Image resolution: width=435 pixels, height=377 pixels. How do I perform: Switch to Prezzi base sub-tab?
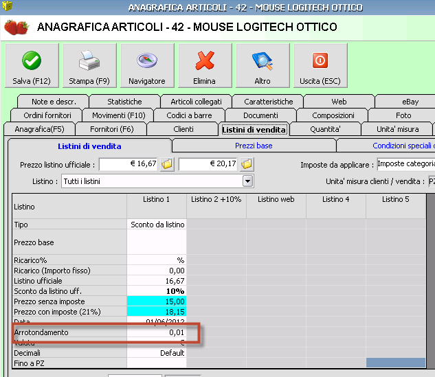pos(254,146)
